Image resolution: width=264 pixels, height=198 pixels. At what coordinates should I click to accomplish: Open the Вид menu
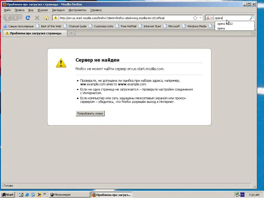click(31, 10)
